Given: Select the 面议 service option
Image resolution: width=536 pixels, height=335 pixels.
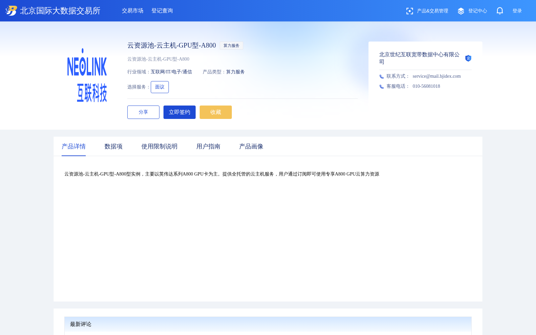Looking at the screenshot, I should click(x=160, y=87).
